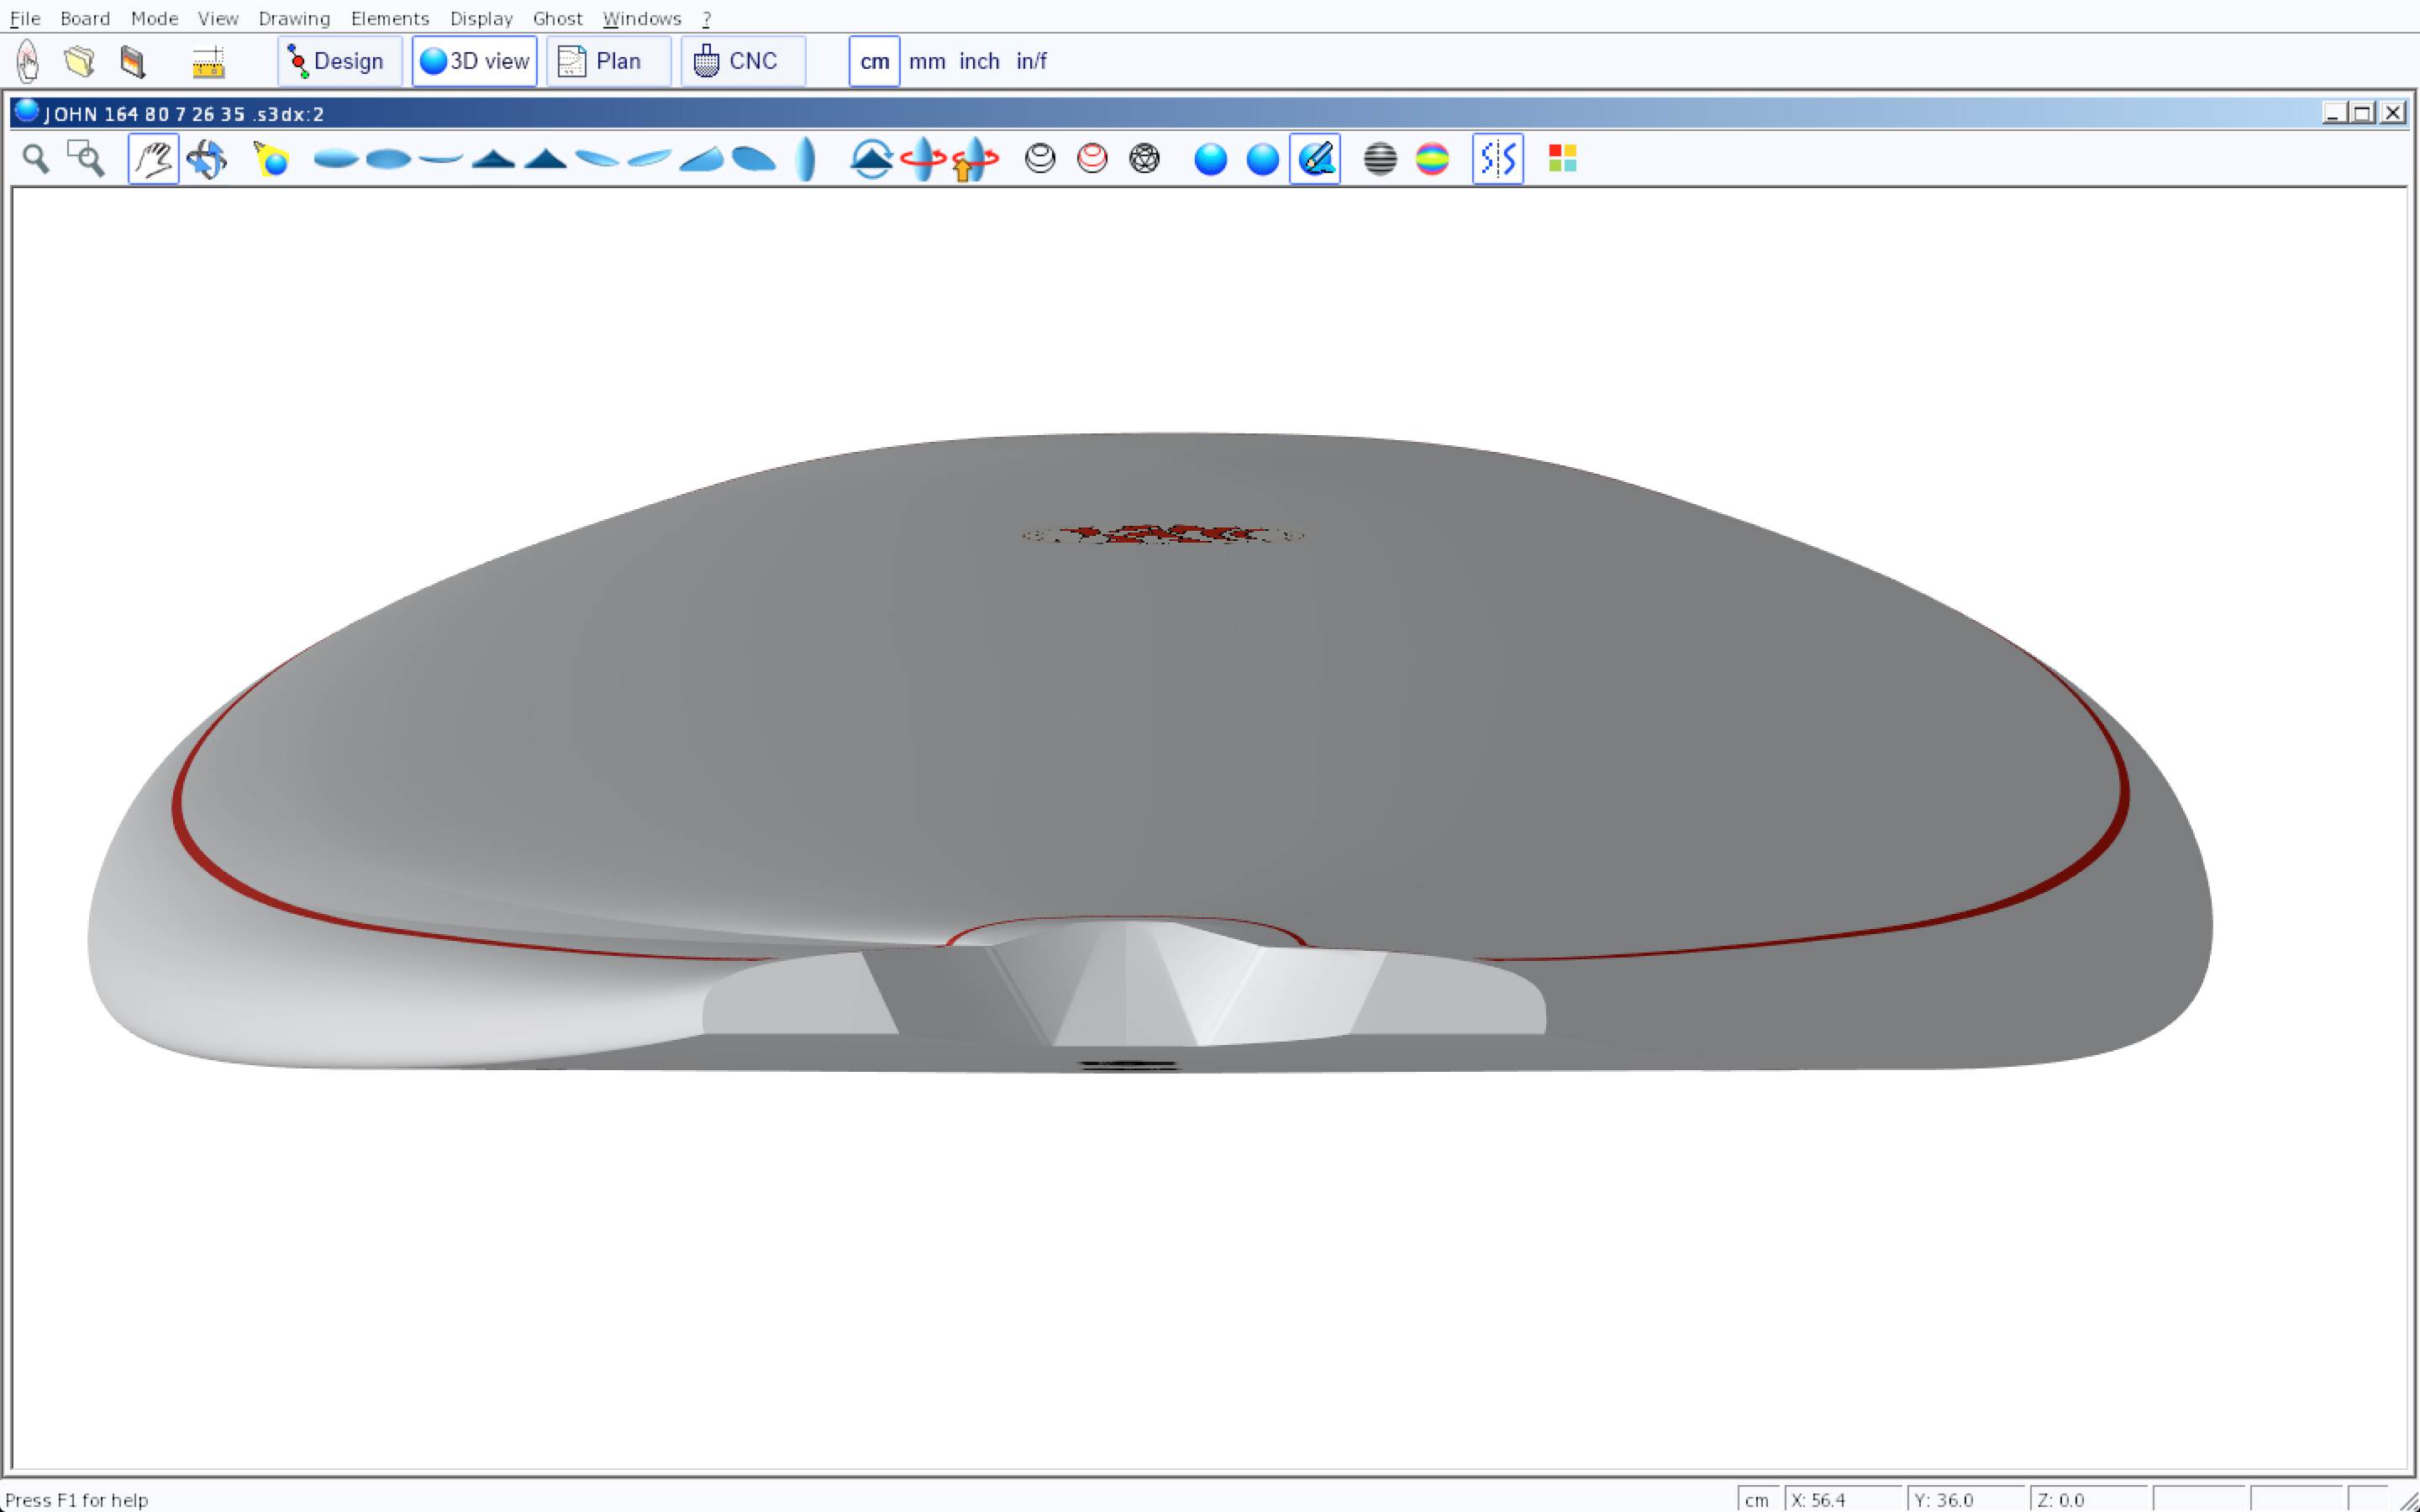Toggle the pencil drawing on board icon
The image size is (2420, 1512).
pos(1315,159)
